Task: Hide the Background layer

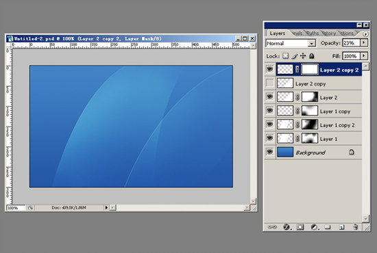Action: click(270, 152)
